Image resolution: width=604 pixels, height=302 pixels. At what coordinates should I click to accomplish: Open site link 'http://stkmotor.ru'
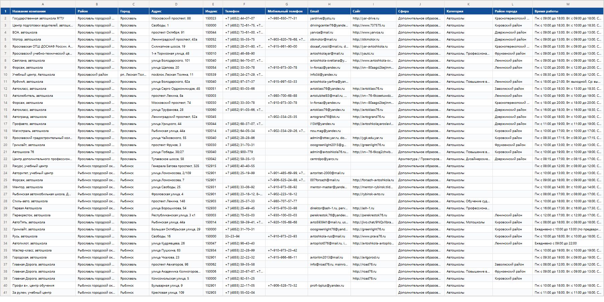click(373, 40)
